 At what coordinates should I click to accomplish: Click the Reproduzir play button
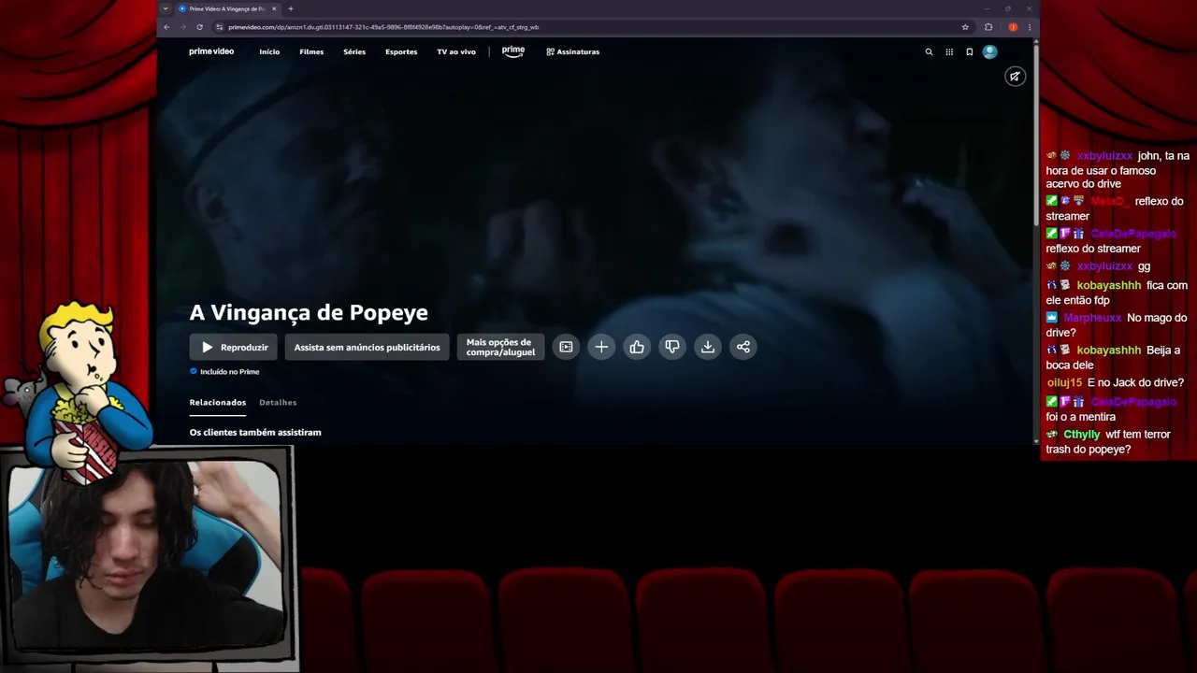[x=234, y=347]
